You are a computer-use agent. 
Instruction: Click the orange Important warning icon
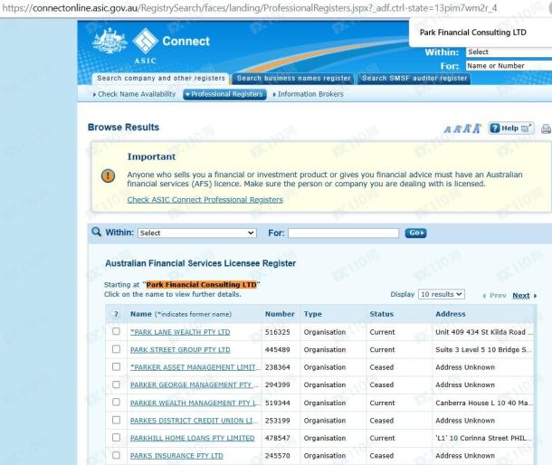point(108,176)
